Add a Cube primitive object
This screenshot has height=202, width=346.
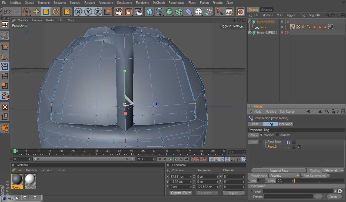pyautogui.click(x=150, y=12)
